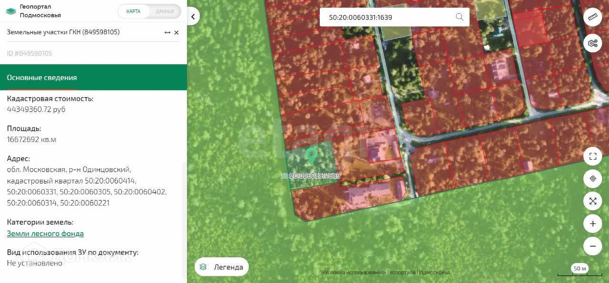Switch to КАРТА map mode

(x=133, y=11)
